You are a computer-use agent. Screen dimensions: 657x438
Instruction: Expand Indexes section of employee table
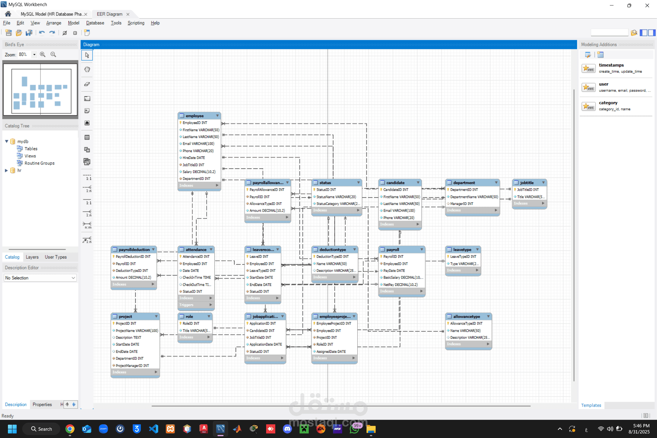(217, 185)
